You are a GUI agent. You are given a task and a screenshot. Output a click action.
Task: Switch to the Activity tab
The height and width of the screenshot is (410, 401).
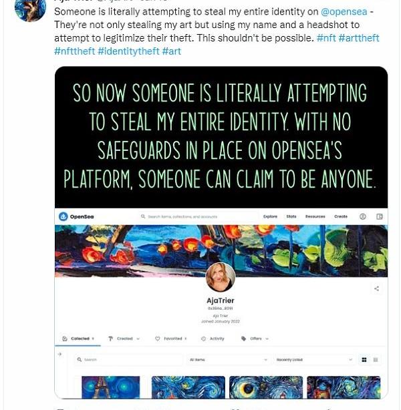point(213,339)
